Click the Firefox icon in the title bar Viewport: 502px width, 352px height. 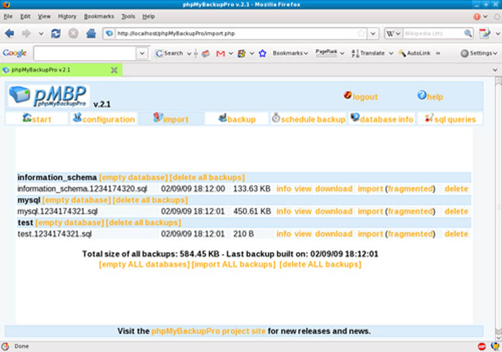pyautogui.click(x=6, y=4)
